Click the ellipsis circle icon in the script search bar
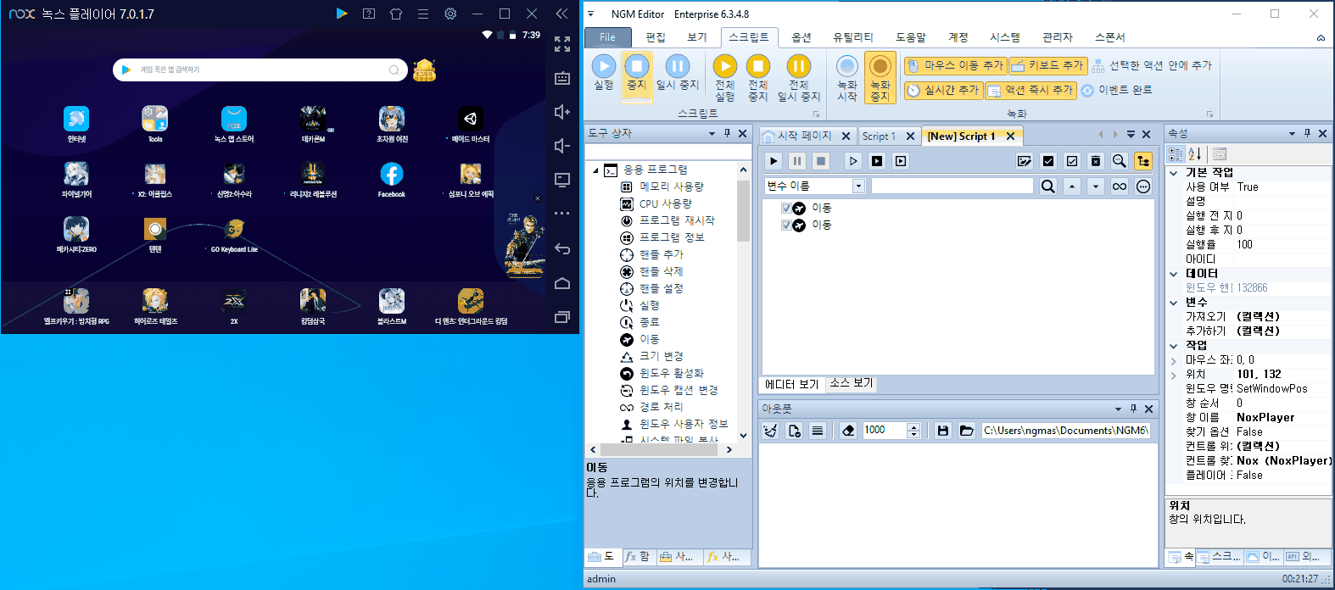The height and width of the screenshot is (590, 1335). [x=1143, y=186]
